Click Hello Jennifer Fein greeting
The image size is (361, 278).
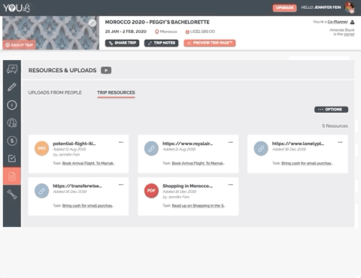(x=321, y=8)
